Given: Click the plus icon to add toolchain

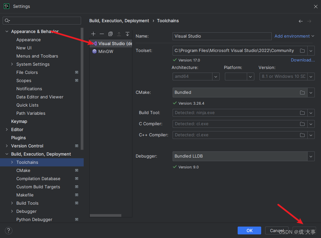Looking at the screenshot, I should click(x=93, y=34).
